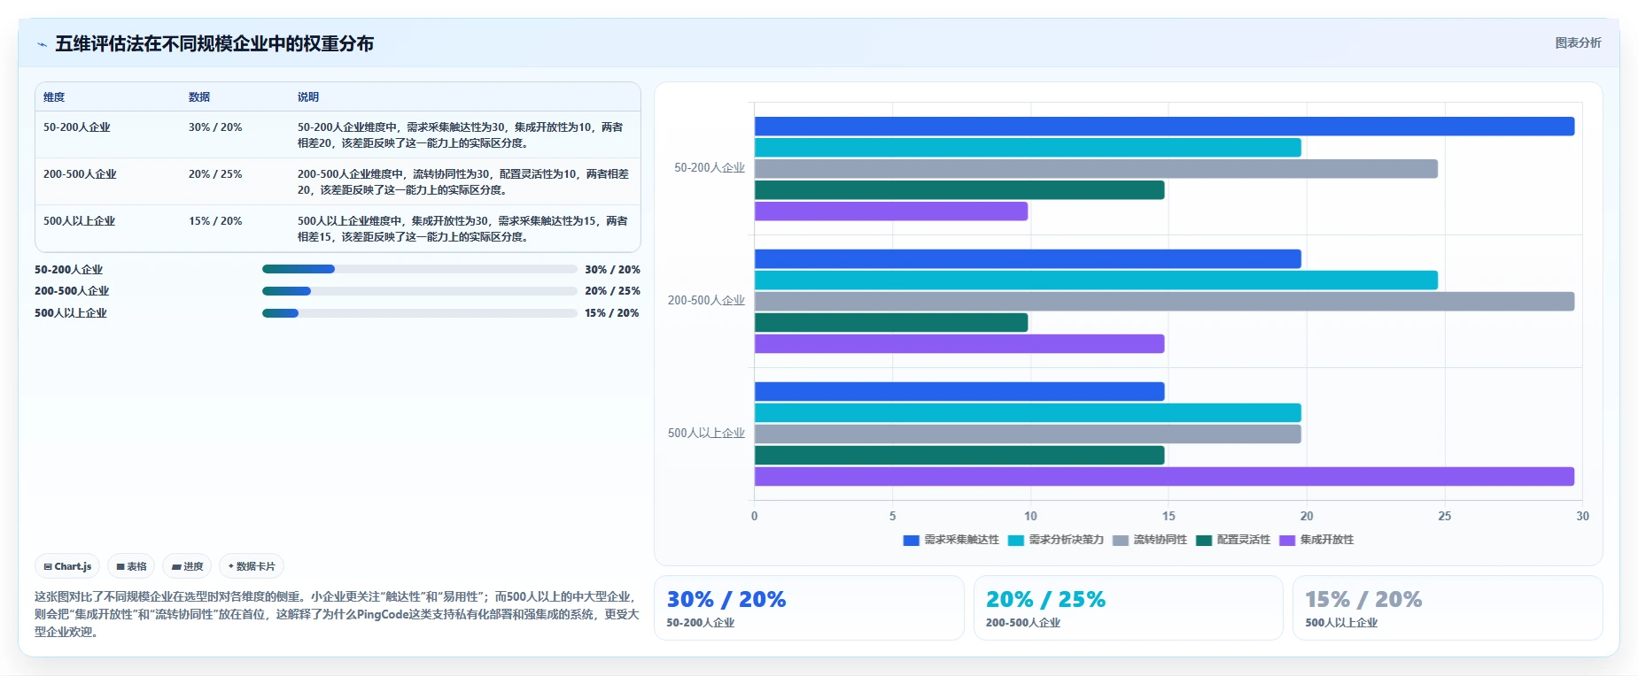Screen dimensions: 1638x676
Task: Click table data value 20% / 25%
Action: 215,174
